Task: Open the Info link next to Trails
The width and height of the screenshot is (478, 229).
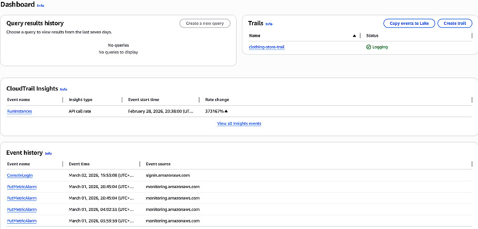Action: [x=269, y=24]
